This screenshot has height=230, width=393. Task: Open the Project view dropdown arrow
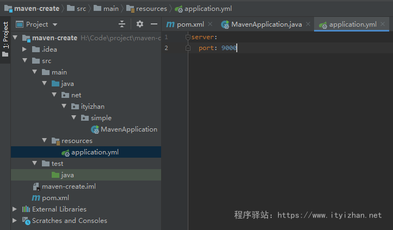point(55,24)
